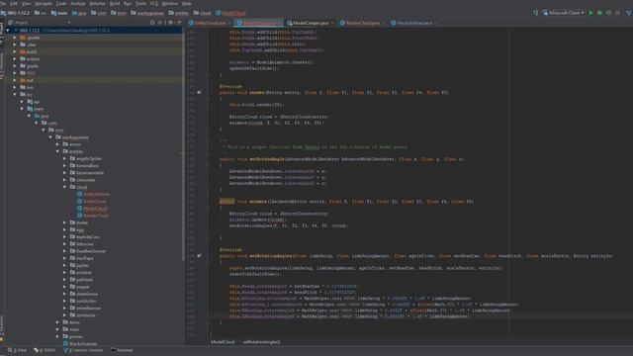Open the Code menu

(61, 4)
